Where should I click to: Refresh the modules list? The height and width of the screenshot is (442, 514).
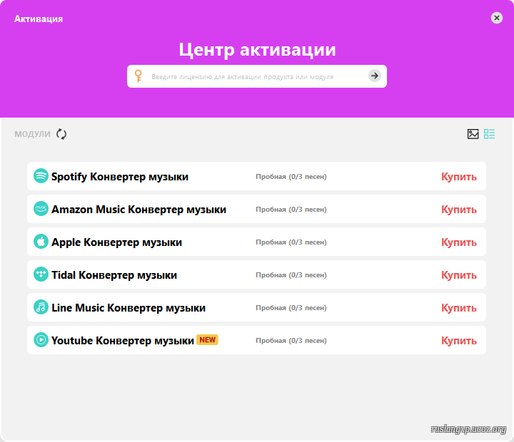point(61,134)
